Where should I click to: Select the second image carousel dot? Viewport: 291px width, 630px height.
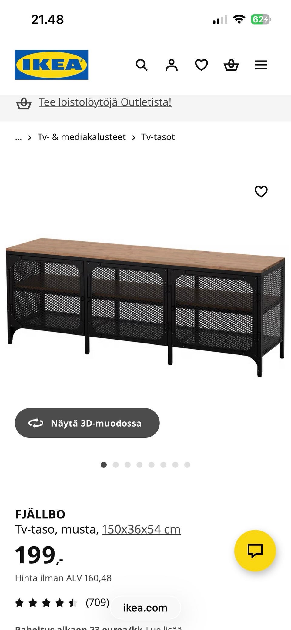click(115, 465)
